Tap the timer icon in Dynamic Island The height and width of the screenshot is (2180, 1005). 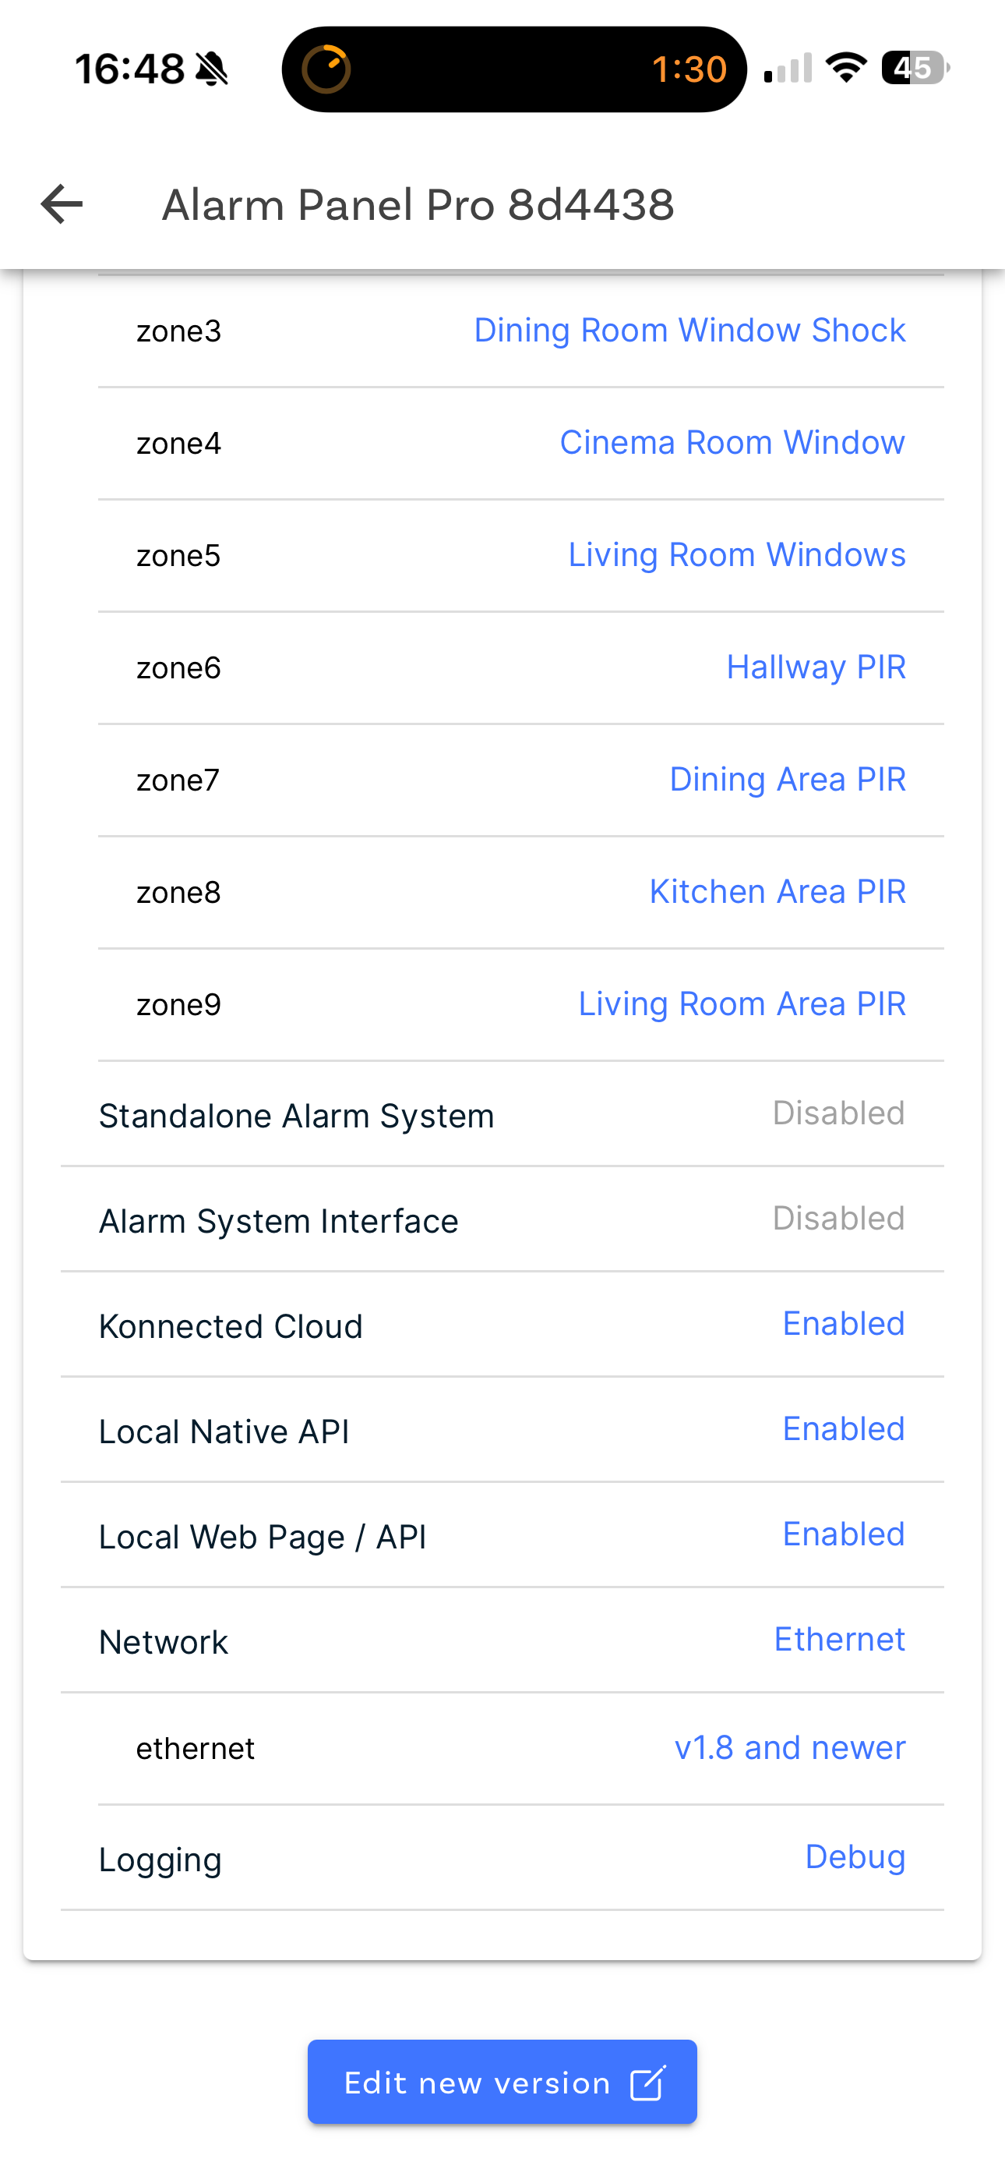coord(326,69)
